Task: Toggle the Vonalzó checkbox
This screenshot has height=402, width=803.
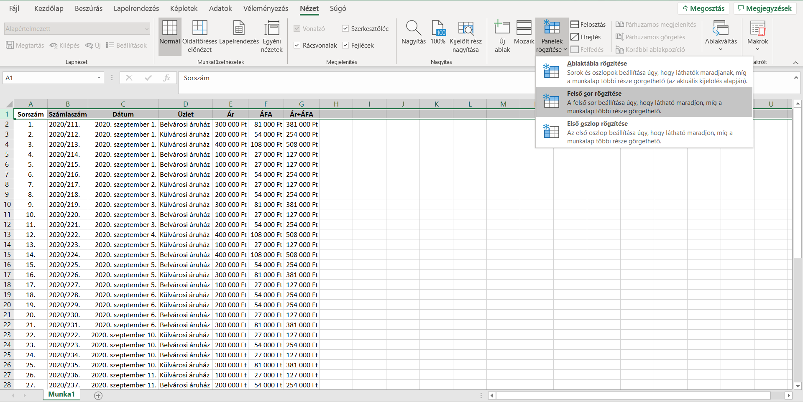Action: [297, 29]
